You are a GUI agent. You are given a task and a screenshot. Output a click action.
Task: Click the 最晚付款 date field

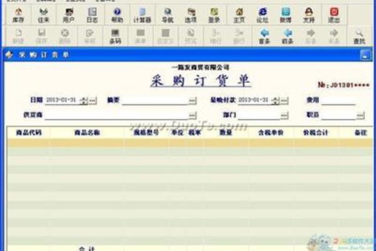(255, 100)
